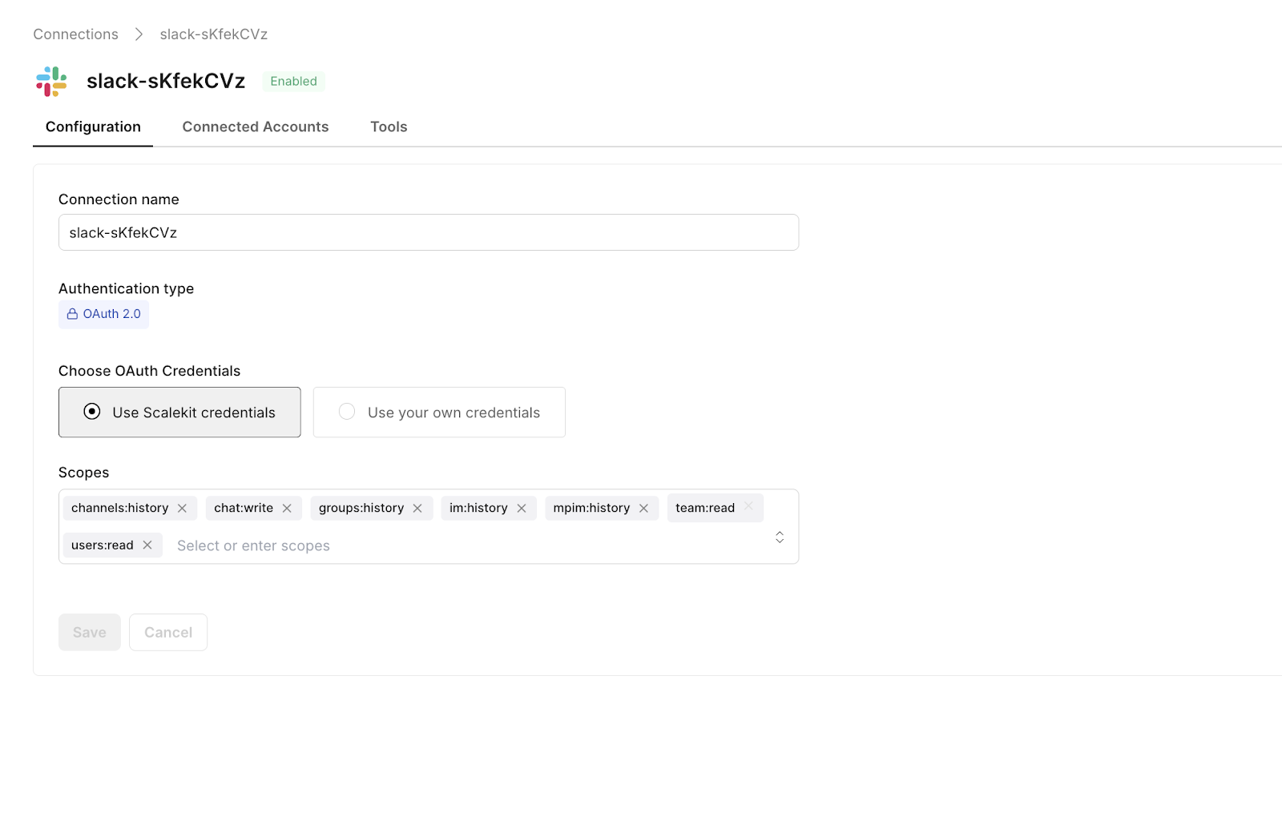Go to Connections breadcrumb link
This screenshot has height=825, width=1282.
pyautogui.click(x=75, y=34)
